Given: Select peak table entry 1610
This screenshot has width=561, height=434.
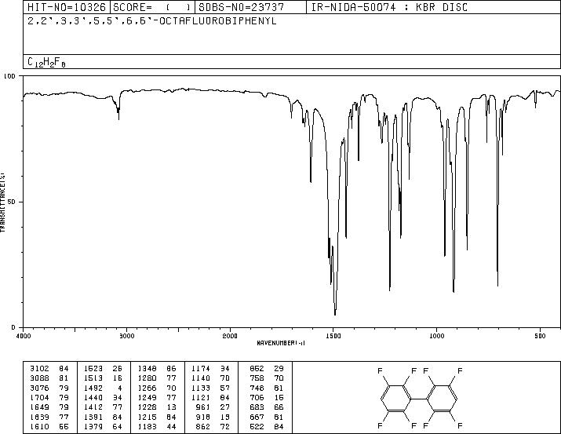Looking at the screenshot, I should 49,426.
